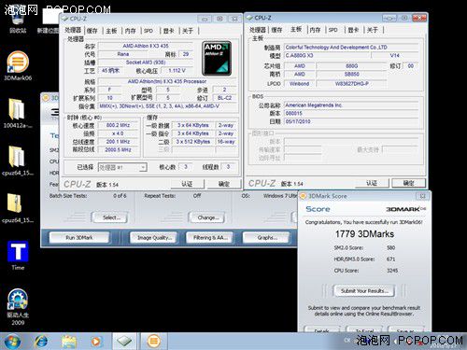Image resolution: width=467 pixels, height=350 pixels.
Task: Click the CPU name field AMD Athlon II X3 435
Action: pyautogui.click(x=146, y=46)
